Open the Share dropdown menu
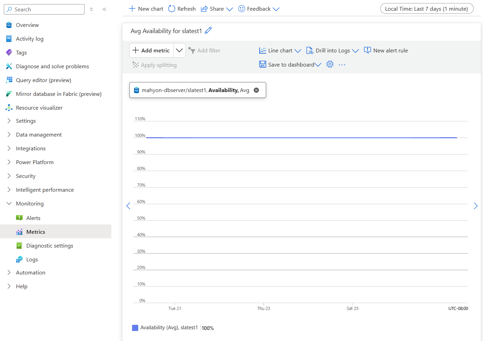This screenshot has height=341, width=483. point(230,9)
